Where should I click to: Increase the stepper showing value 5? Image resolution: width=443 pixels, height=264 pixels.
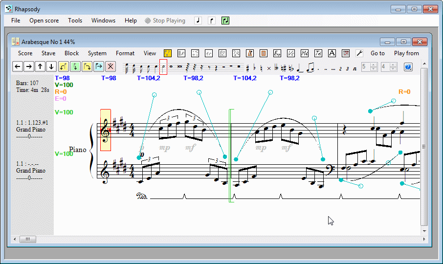pos(374,65)
